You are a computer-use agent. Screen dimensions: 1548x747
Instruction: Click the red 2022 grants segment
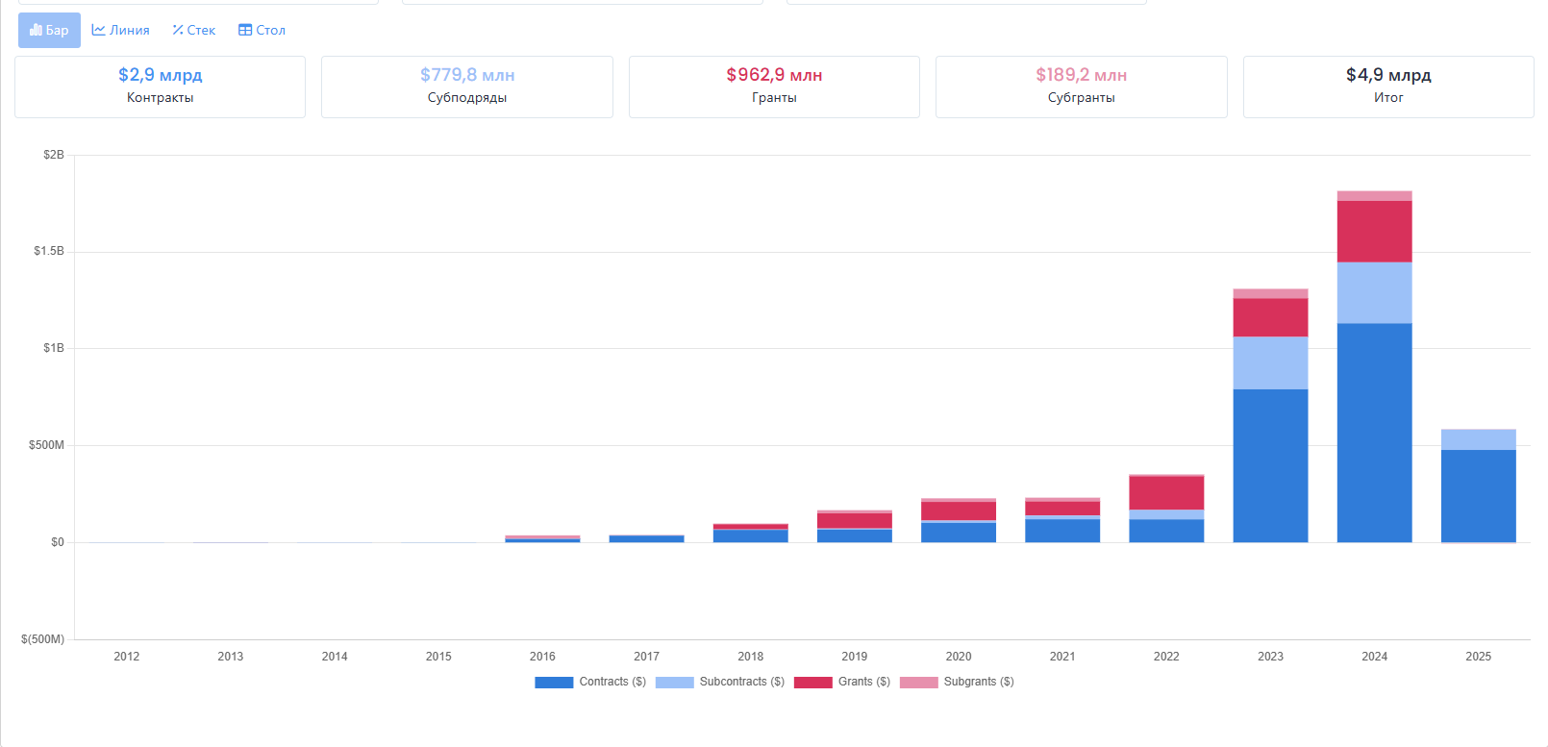(x=1166, y=492)
